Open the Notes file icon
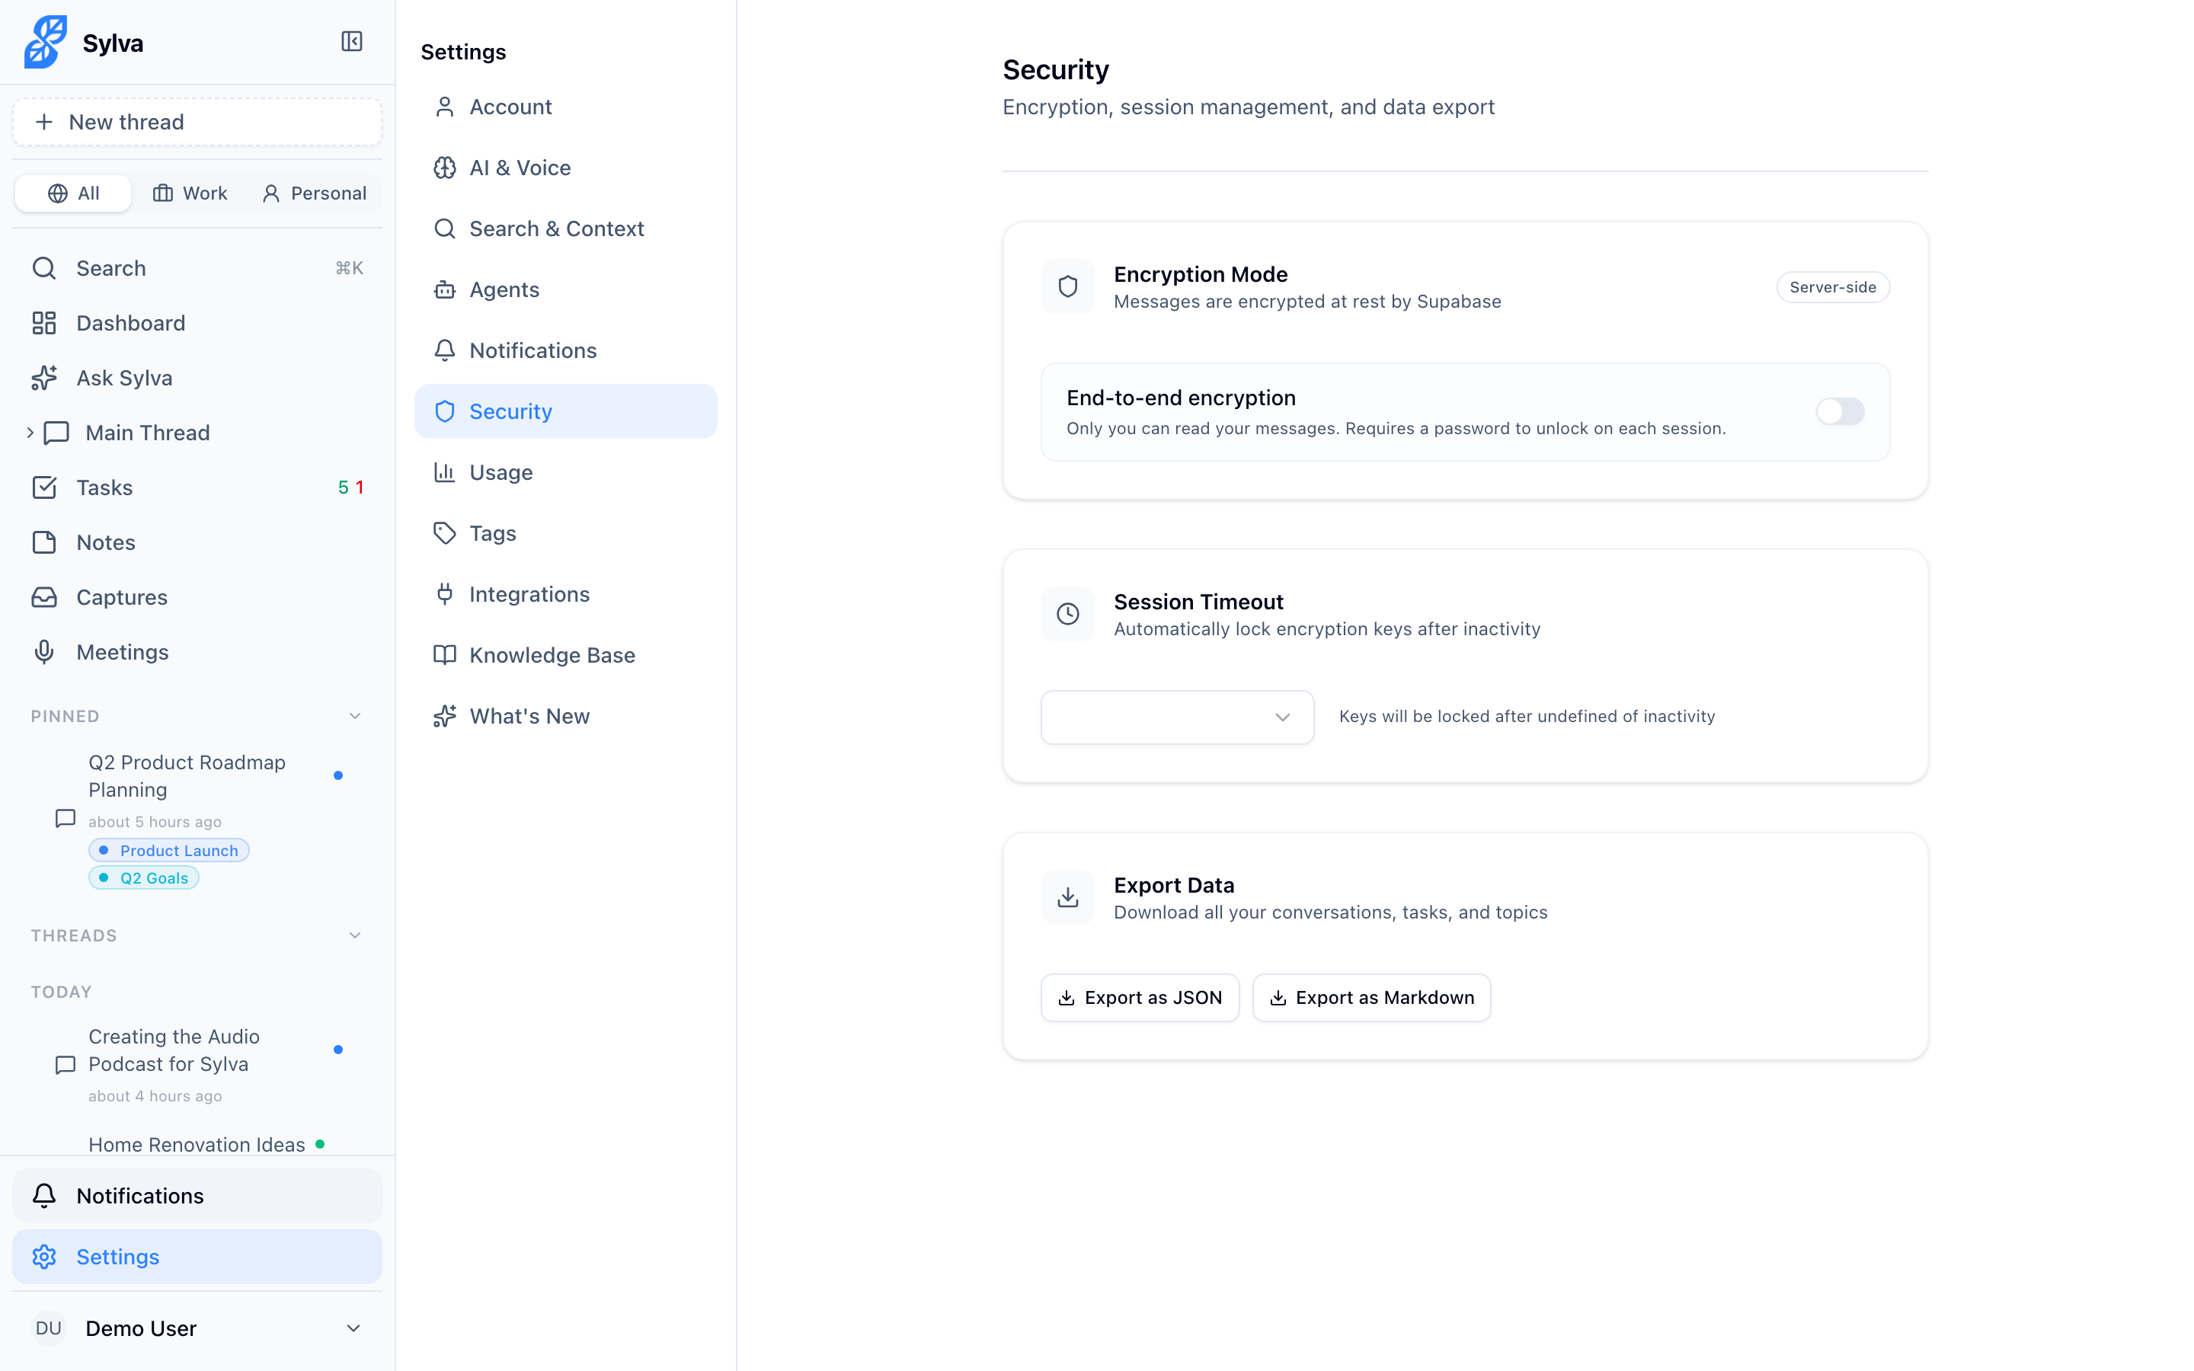Image resolution: width=2194 pixels, height=1371 pixels. pyautogui.click(x=44, y=542)
